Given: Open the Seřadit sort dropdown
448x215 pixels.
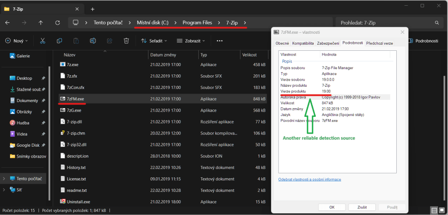Looking at the screenshot, I should click(x=154, y=41).
